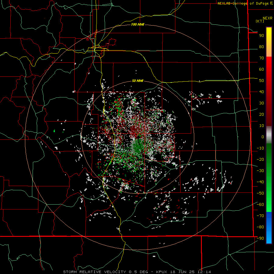The height and width of the screenshot is (274, 274).
Task: Click the 20 value on velocity scale
Action: (262, 114)
